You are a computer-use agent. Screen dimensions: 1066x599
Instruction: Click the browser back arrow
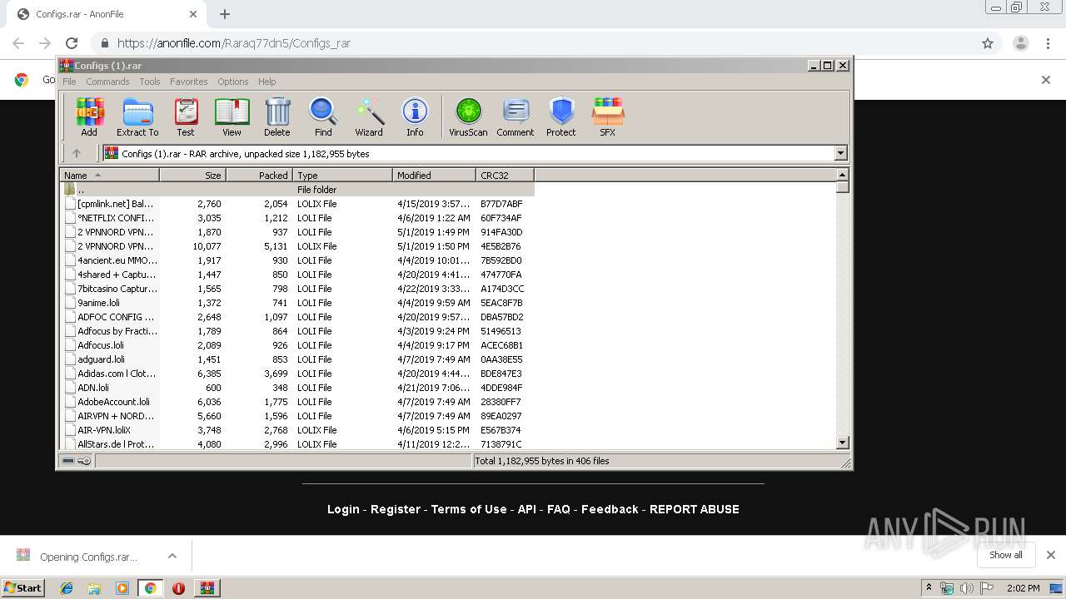pyautogui.click(x=18, y=43)
